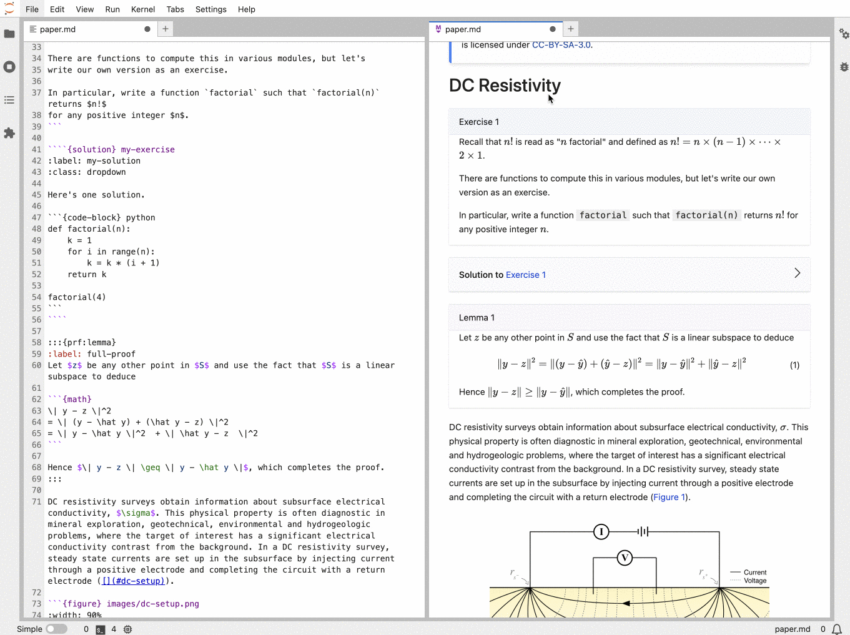Open the extension manager puzzle icon
This screenshot has height=635, width=850.
pyautogui.click(x=9, y=133)
